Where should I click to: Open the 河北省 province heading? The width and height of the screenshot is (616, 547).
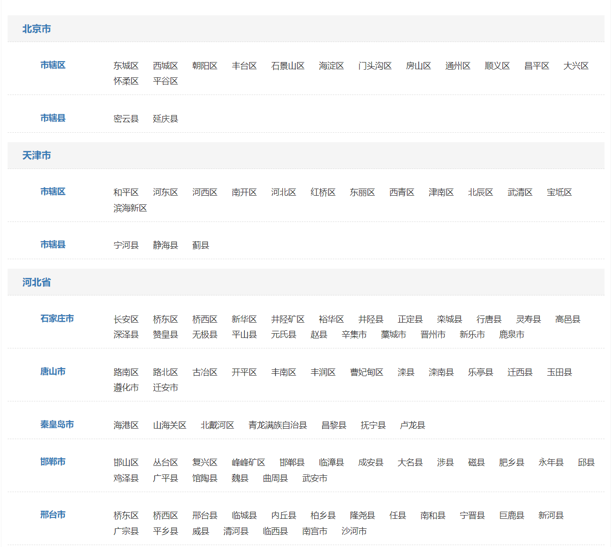click(x=36, y=282)
